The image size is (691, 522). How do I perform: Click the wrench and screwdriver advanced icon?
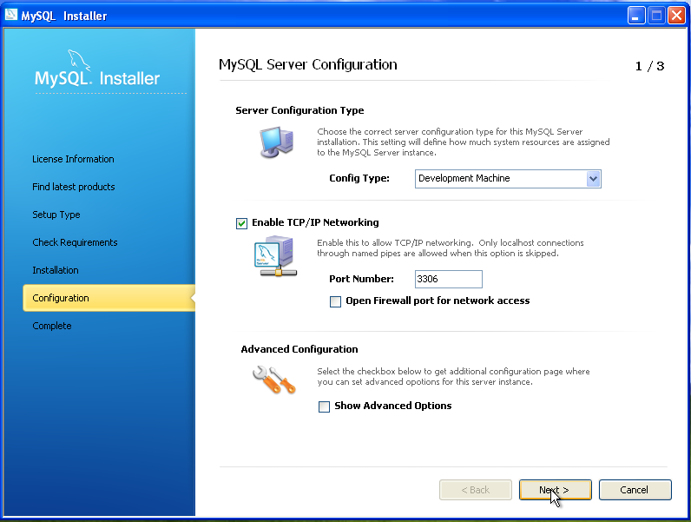(x=273, y=379)
